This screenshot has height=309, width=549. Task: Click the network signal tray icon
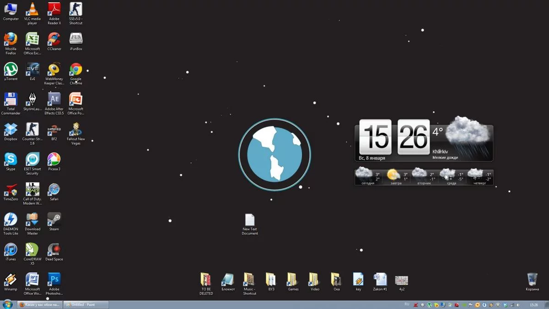(x=512, y=305)
